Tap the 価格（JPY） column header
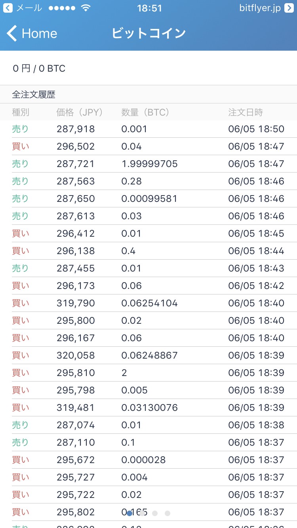 [x=80, y=112]
